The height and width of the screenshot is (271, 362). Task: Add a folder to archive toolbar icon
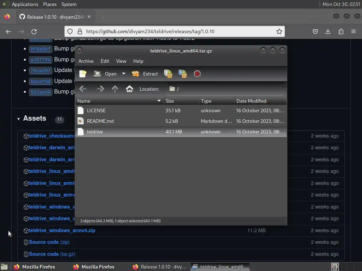[183, 74]
